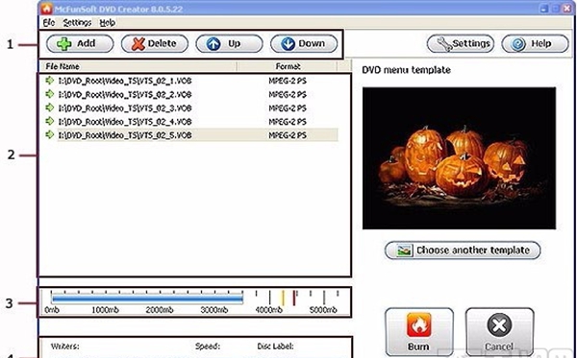Close the DVD Creator window

click(x=567, y=9)
